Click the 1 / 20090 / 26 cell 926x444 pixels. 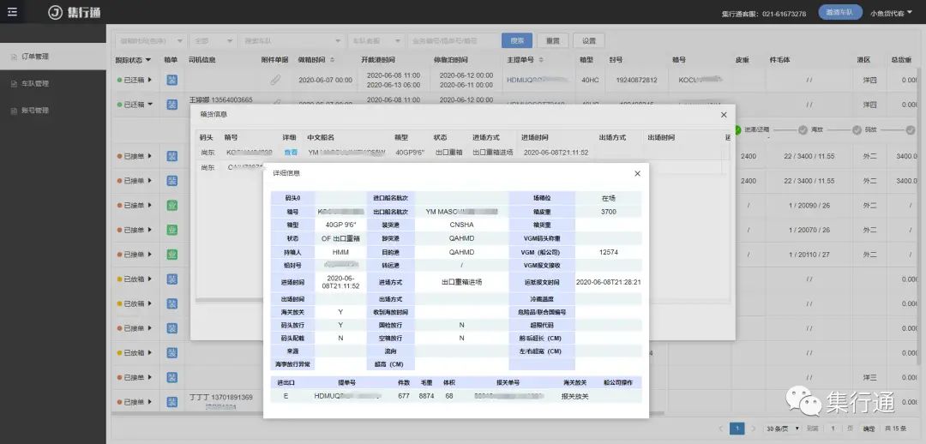809,206
